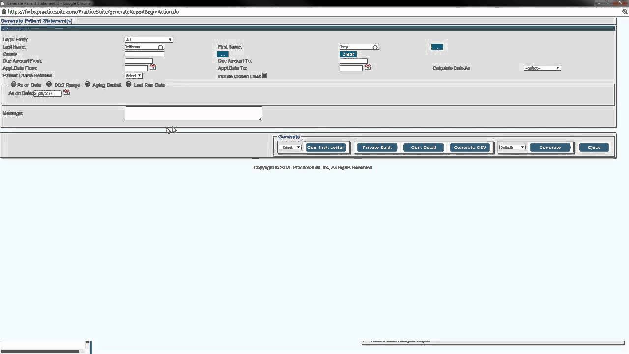The width and height of the screenshot is (629, 354).
Task: Click into the Case# field
Action: 144,54
